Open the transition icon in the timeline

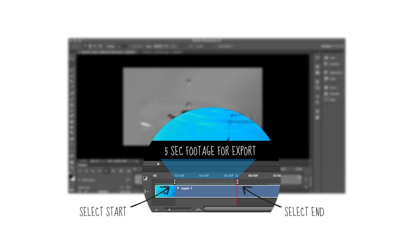click(x=146, y=178)
